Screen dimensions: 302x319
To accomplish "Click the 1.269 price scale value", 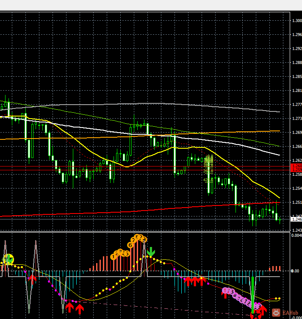I will [x=297, y=133].
